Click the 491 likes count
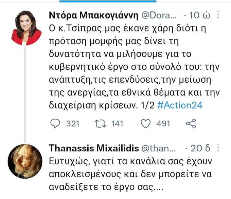The height and width of the screenshot is (199, 231). coord(163,123)
